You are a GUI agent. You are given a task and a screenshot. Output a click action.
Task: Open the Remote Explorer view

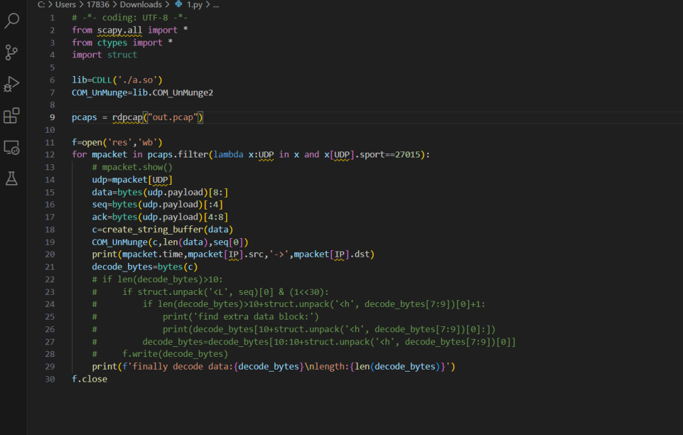12,147
